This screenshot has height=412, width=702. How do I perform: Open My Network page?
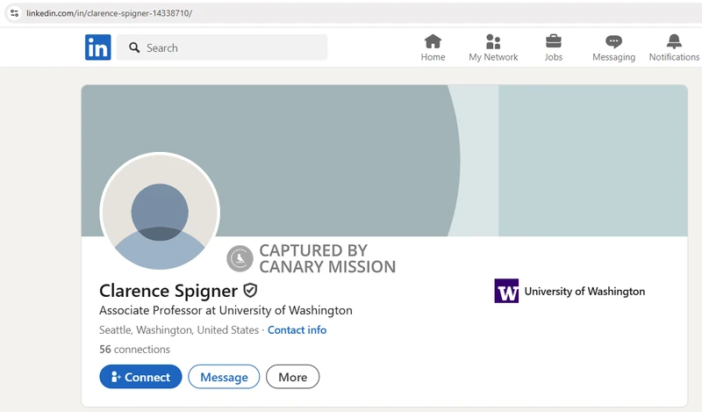[x=493, y=47]
